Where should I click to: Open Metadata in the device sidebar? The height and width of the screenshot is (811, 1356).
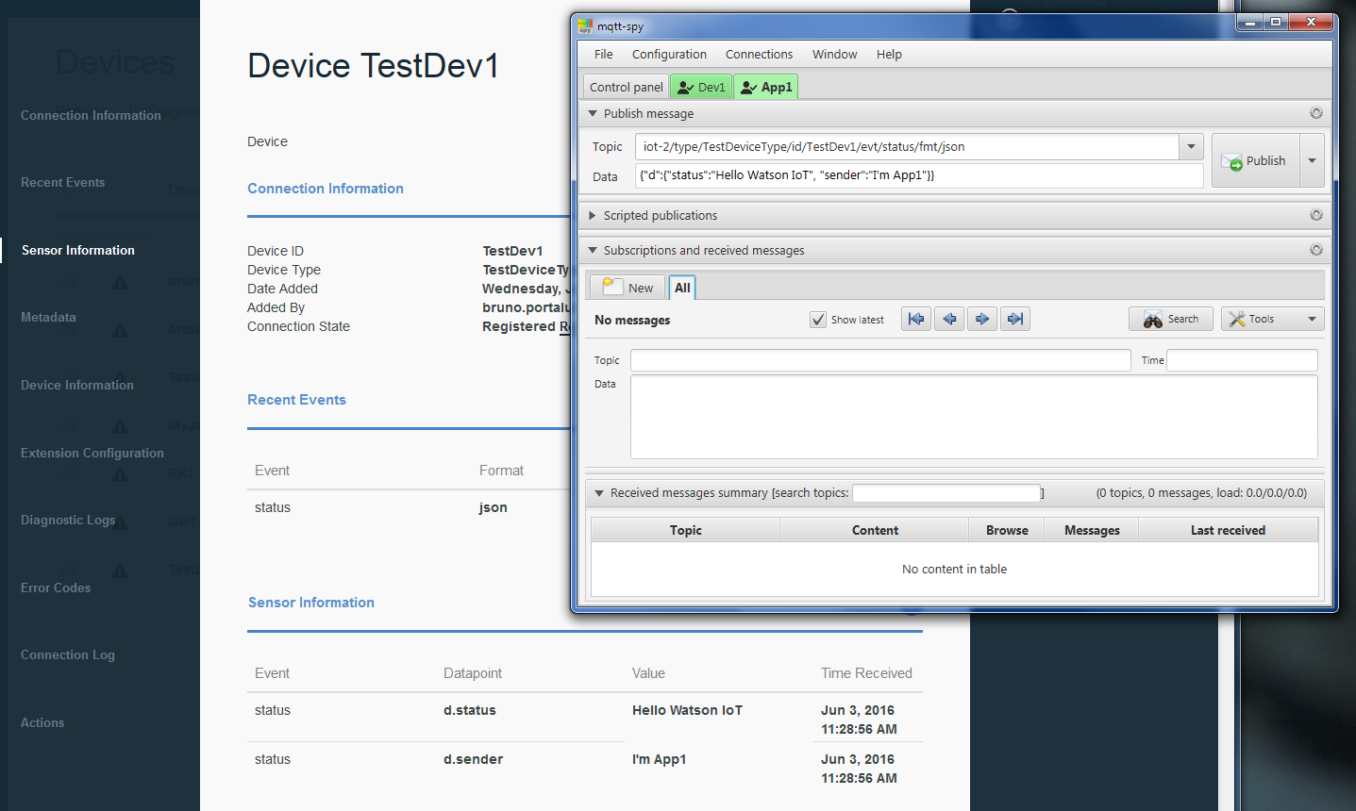(x=48, y=317)
